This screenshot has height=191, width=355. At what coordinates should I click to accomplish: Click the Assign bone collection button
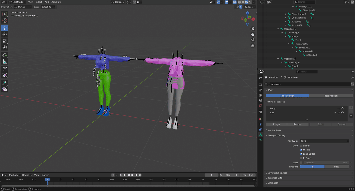pos(276,124)
